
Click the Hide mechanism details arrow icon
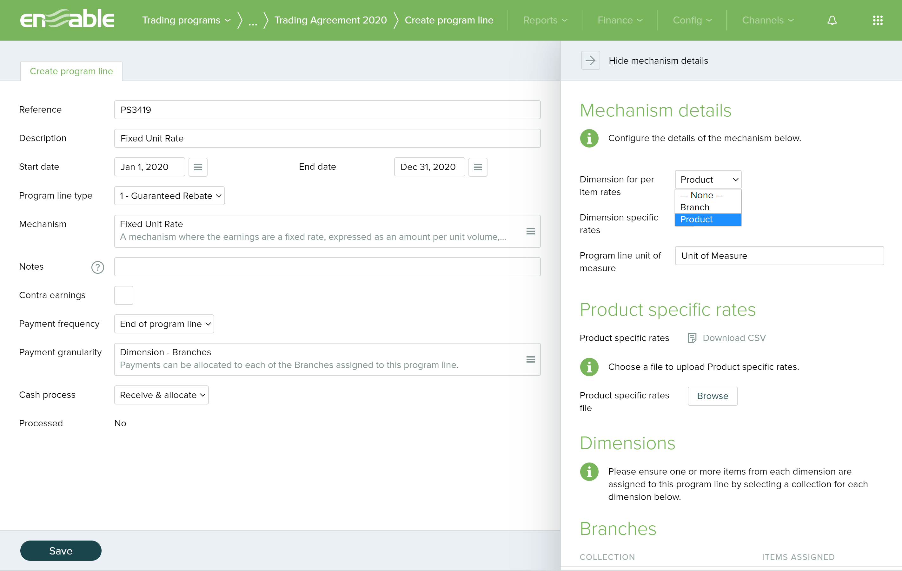pyautogui.click(x=590, y=60)
